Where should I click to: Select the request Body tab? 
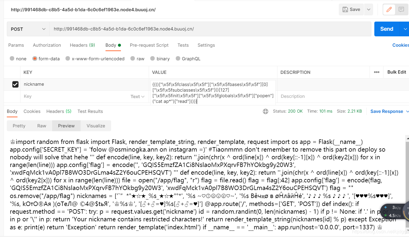(x=113, y=45)
